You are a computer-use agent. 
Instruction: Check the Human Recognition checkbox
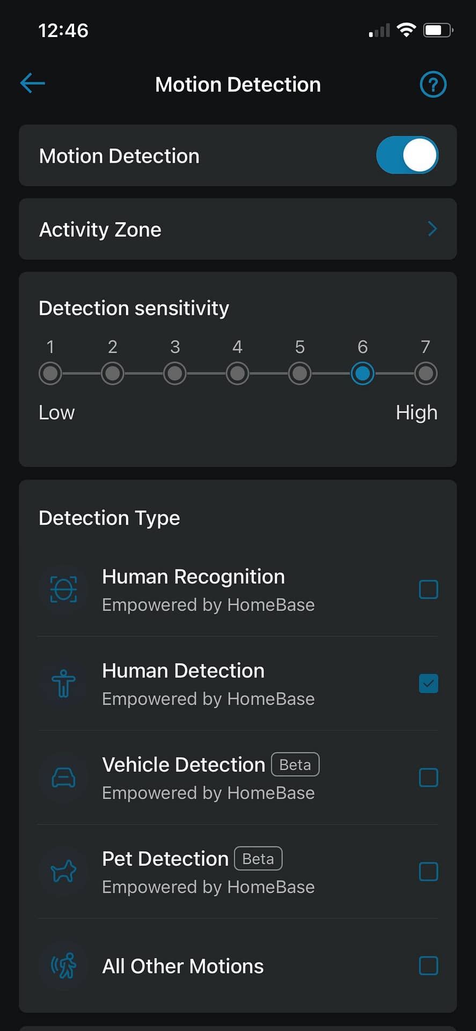428,590
